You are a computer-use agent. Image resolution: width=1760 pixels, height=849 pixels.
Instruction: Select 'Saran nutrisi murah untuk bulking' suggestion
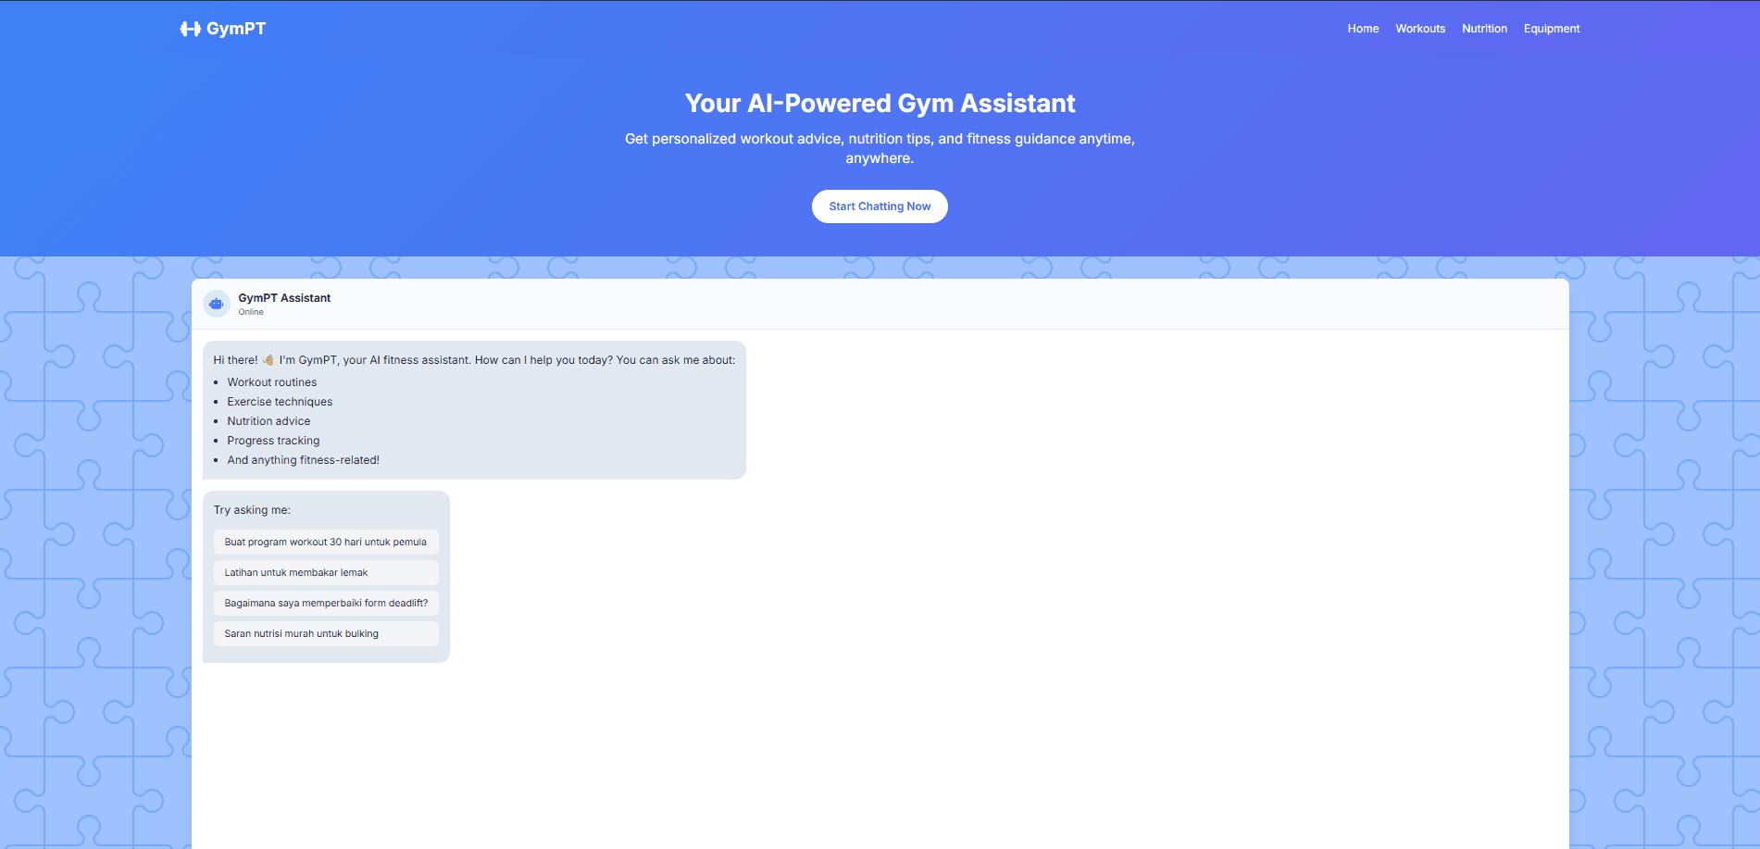[x=325, y=633]
